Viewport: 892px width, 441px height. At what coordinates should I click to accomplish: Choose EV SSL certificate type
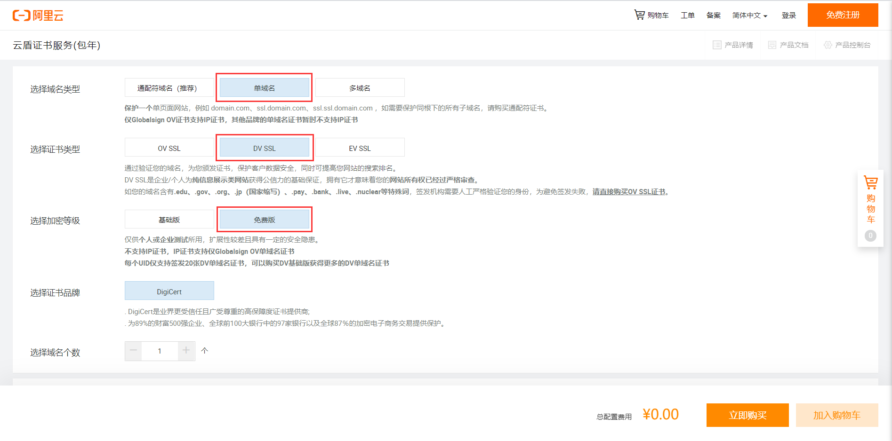[x=360, y=148]
